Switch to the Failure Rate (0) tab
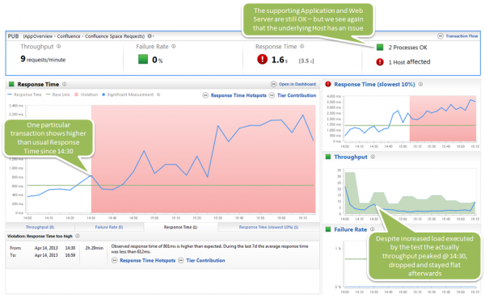This screenshot has width=485, height=298. pyautogui.click(x=109, y=227)
